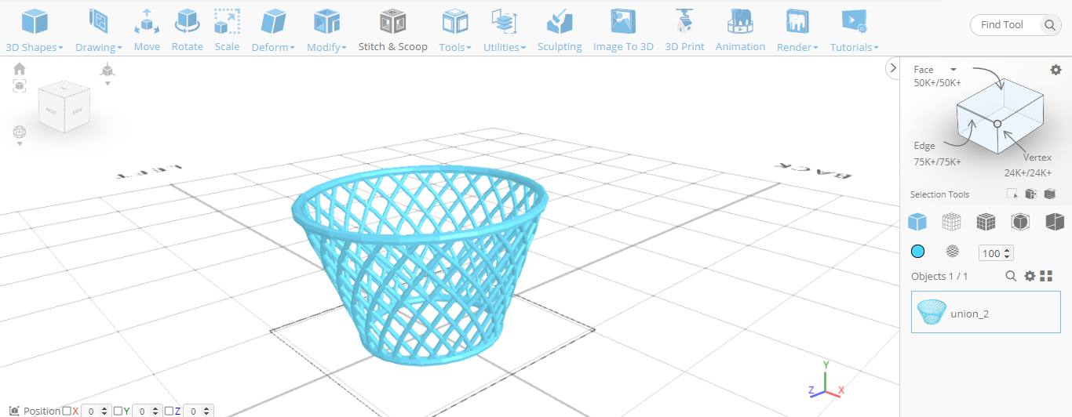Toggle the Objects grid view icon

pyautogui.click(x=1046, y=276)
